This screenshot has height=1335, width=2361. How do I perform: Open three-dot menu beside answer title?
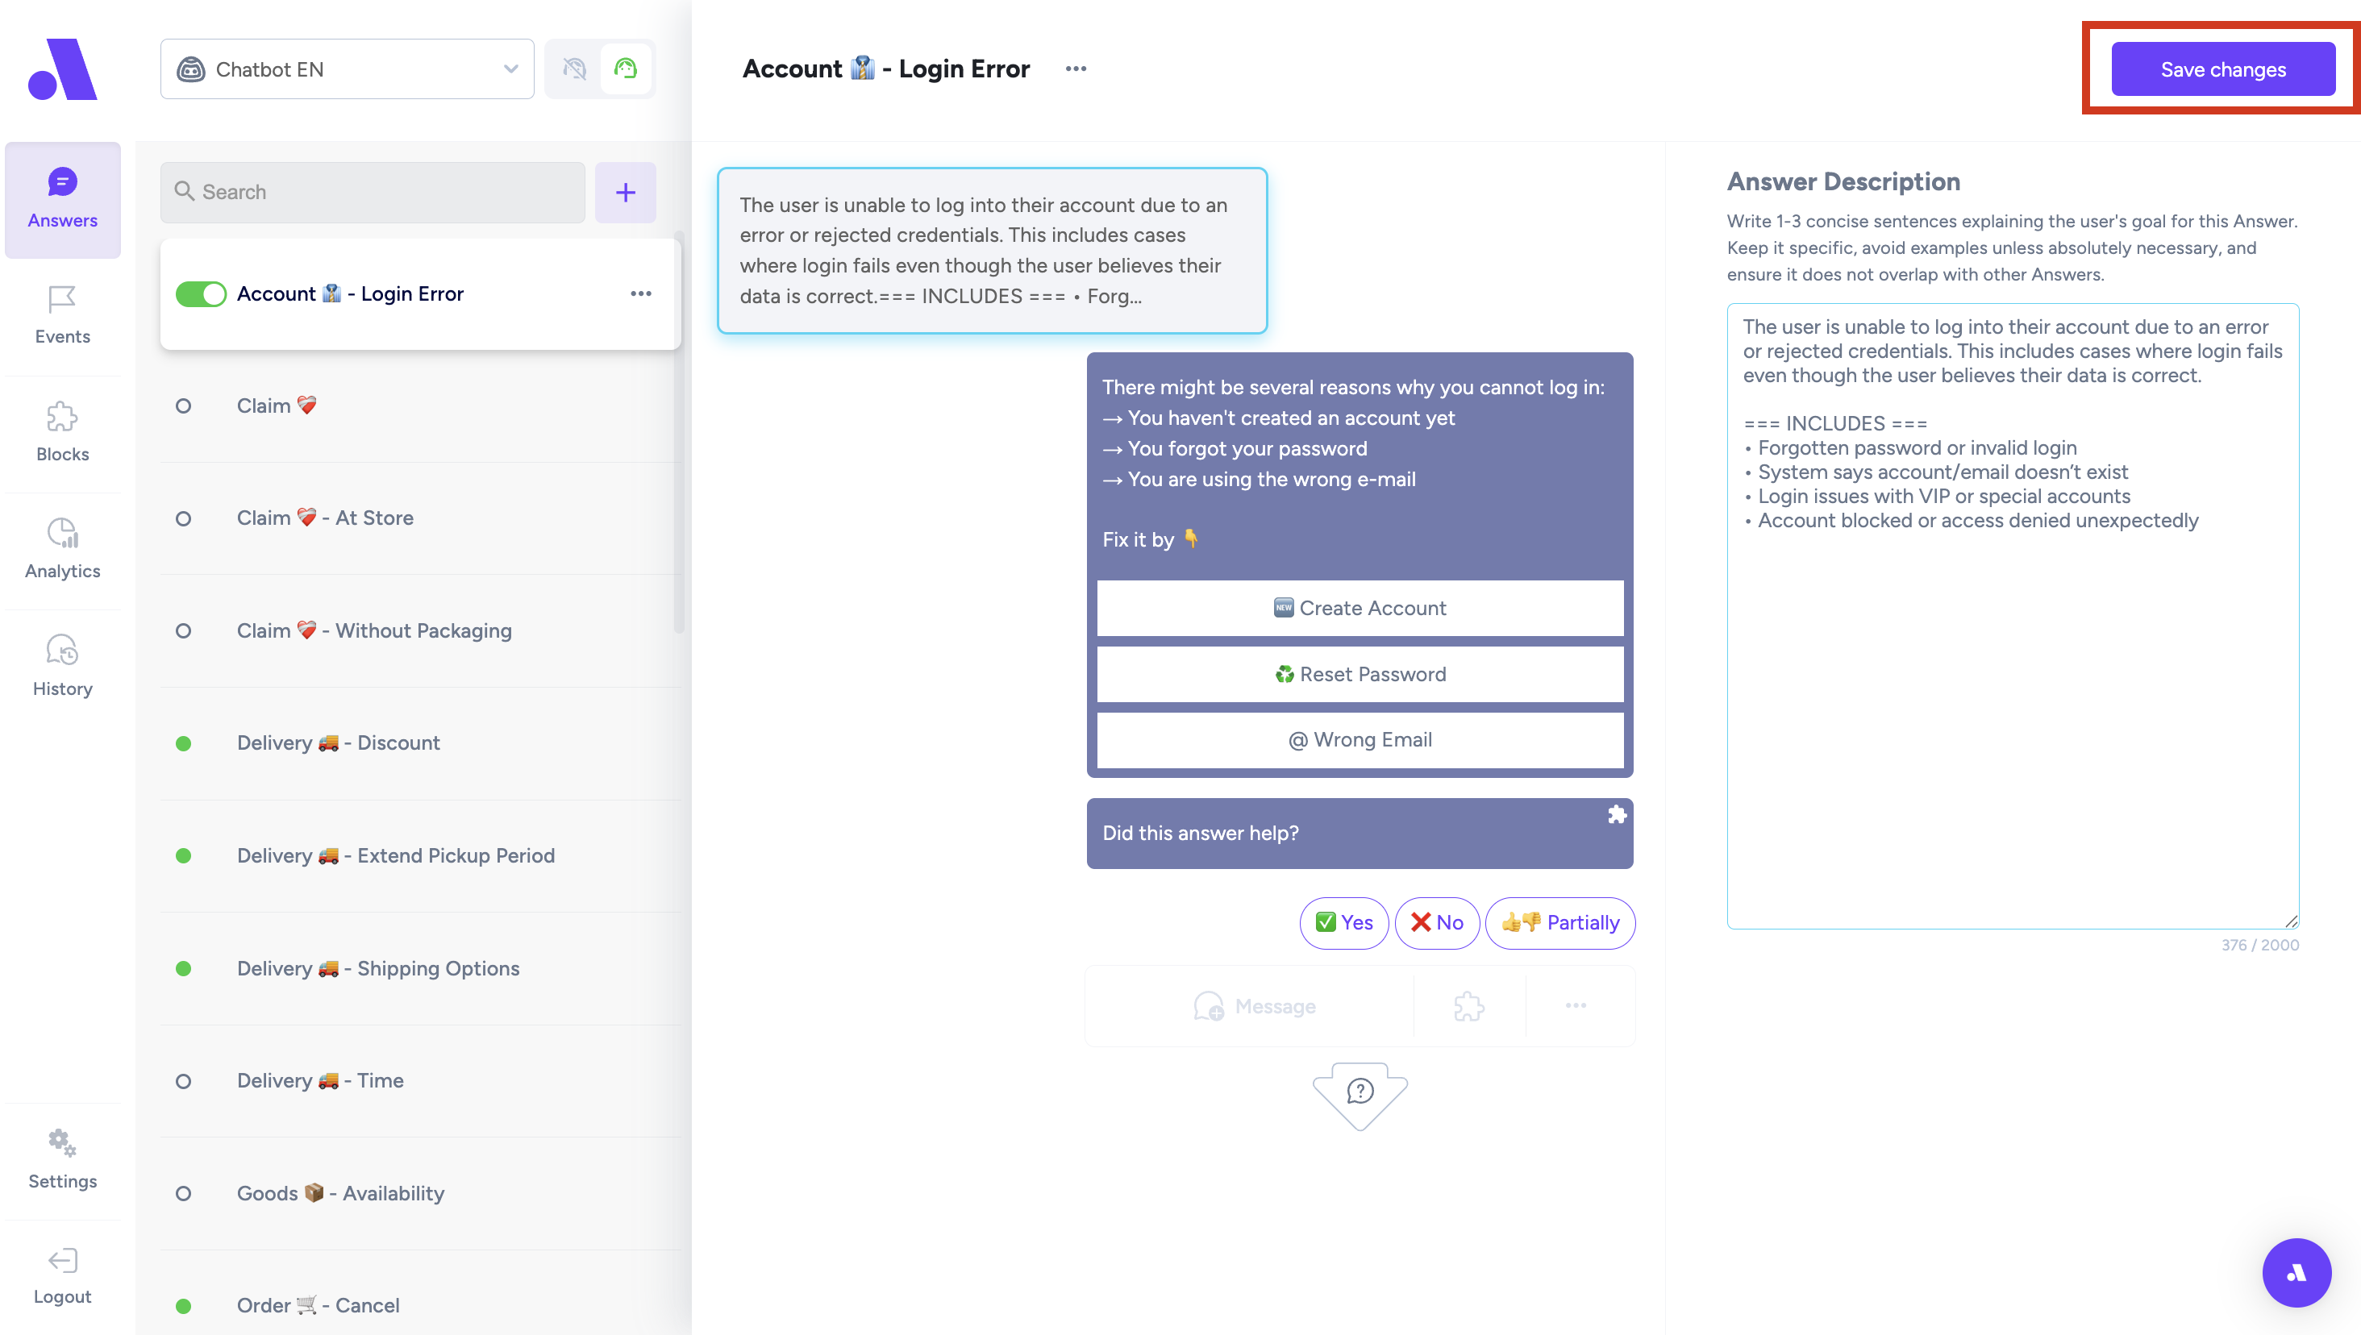(1076, 69)
